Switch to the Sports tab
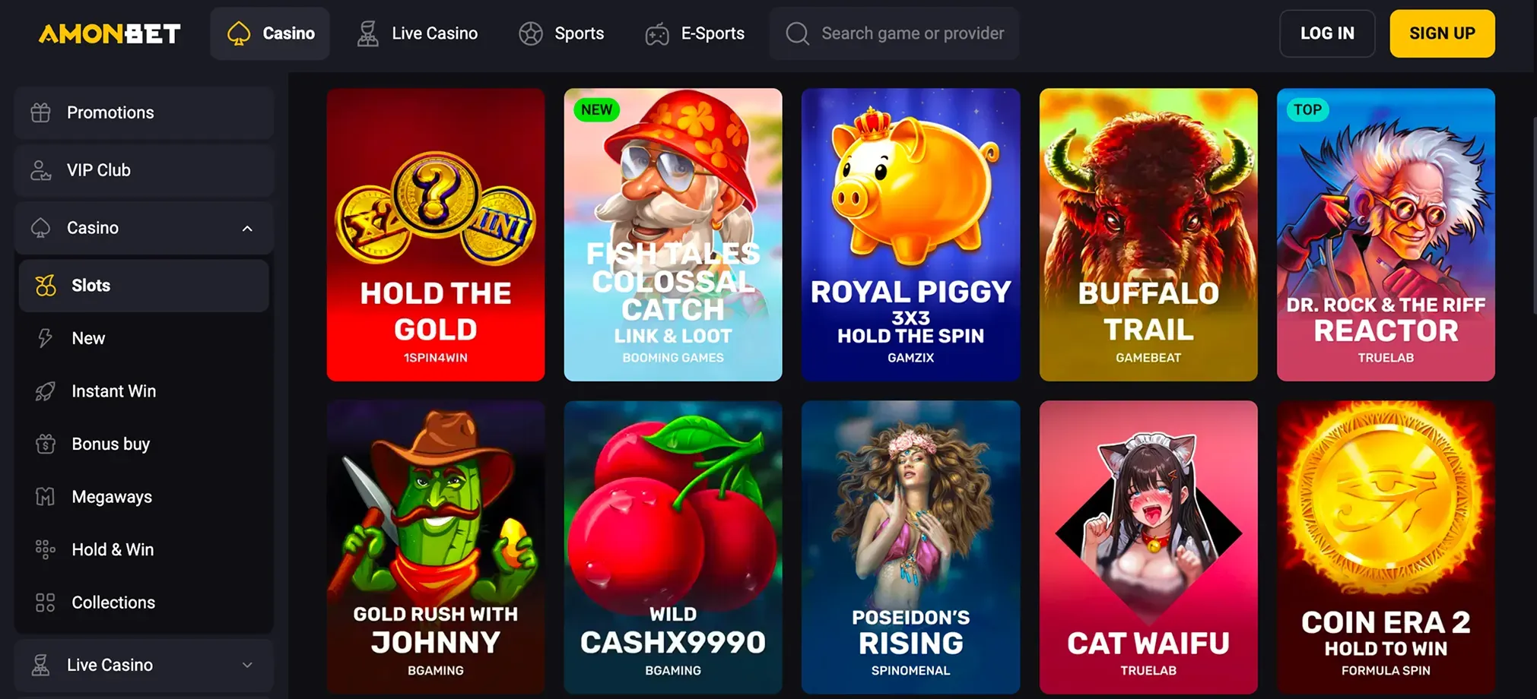This screenshot has height=699, width=1537. pyautogui.click(x=561, y=33)
